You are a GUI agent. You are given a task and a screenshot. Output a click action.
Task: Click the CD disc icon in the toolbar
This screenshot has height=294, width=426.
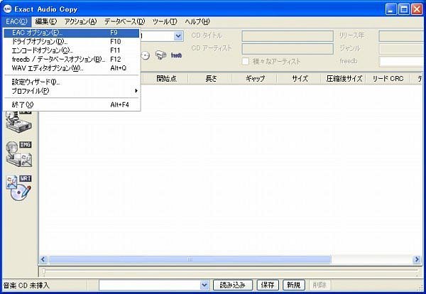pos(146,55)
